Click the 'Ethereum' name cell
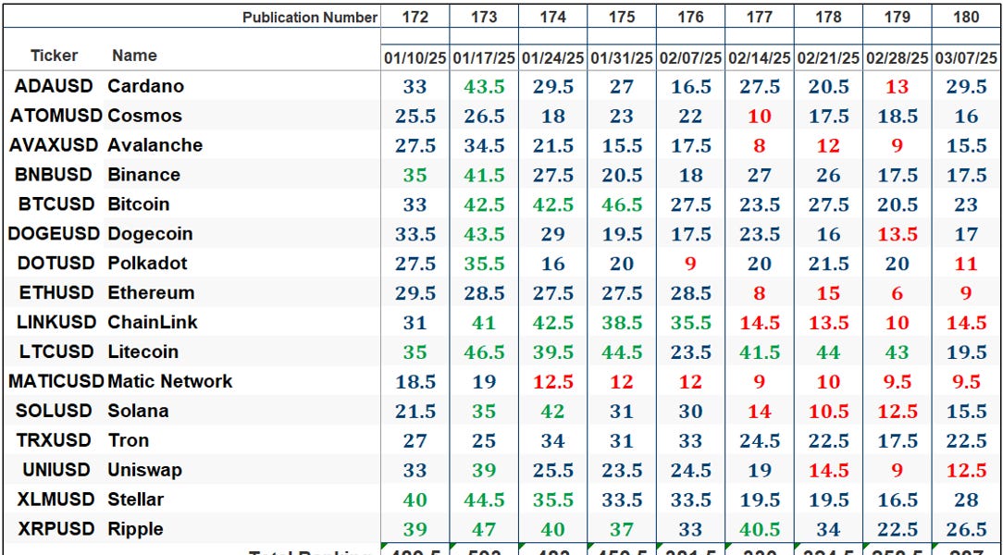 pos(151,293)
